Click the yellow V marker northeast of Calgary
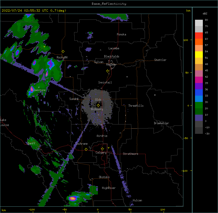Image resolution: width=218 pixels, height=213 pixels. [108, 148]
